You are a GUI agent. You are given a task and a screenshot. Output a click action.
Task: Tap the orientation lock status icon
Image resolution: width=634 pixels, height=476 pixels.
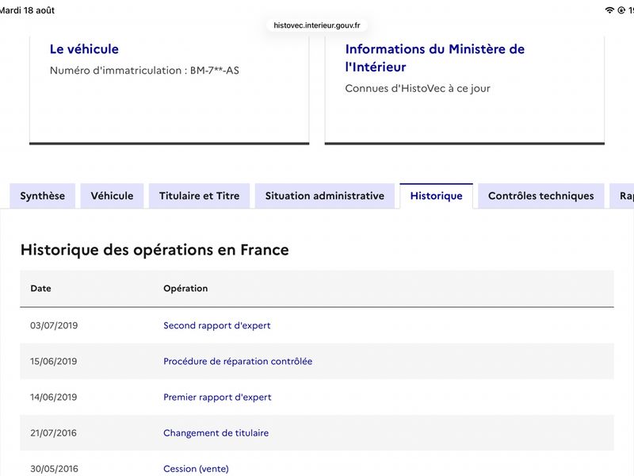coord(621,10)
